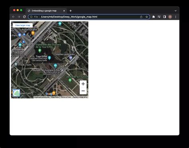The image size is (189, 148).
Task: Click the address bar file path
Action: click(69, 17)
